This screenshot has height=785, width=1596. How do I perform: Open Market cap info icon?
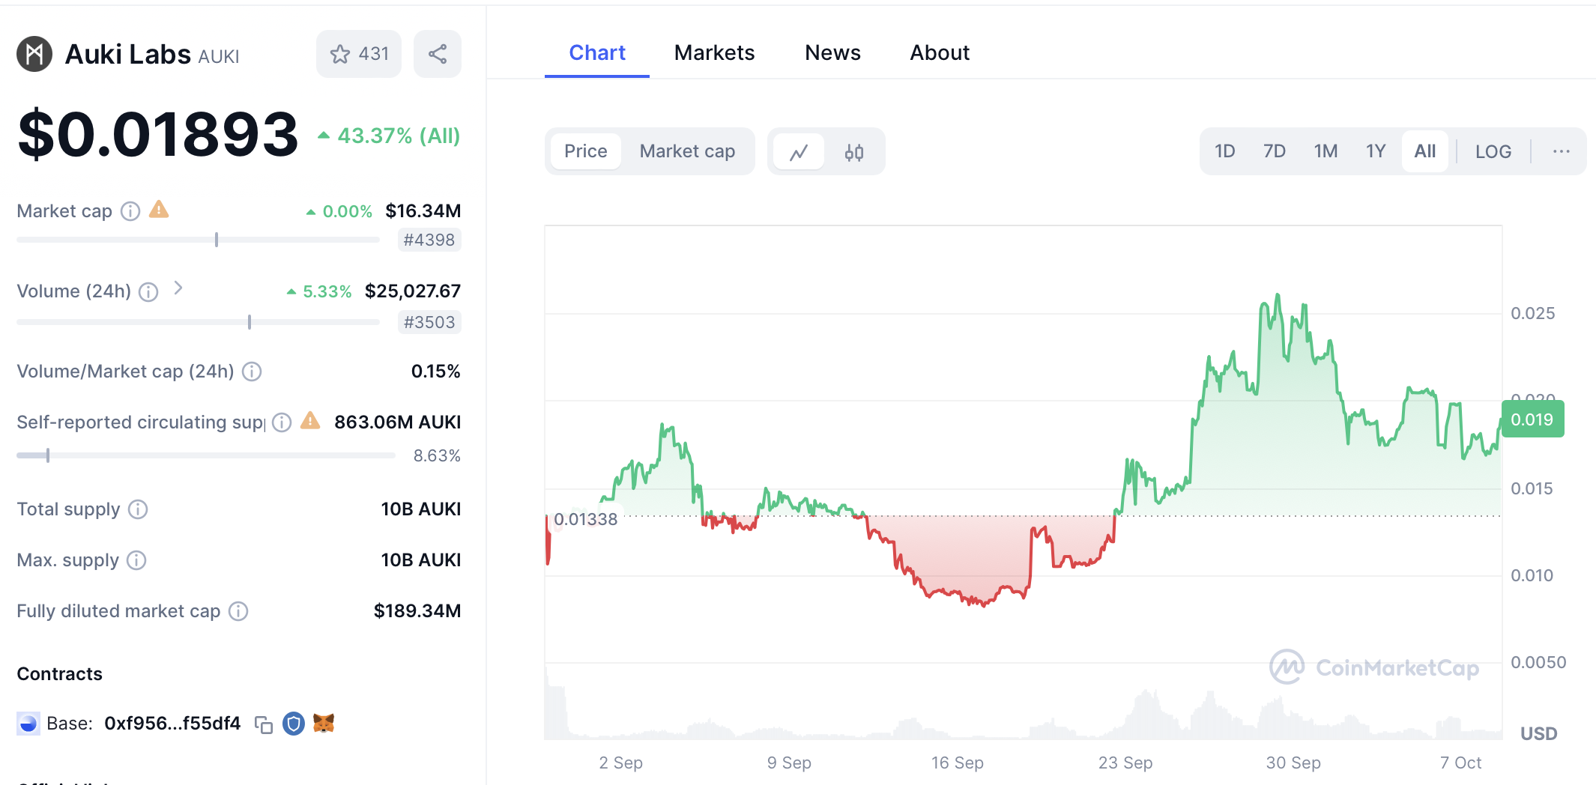[130, 211]
